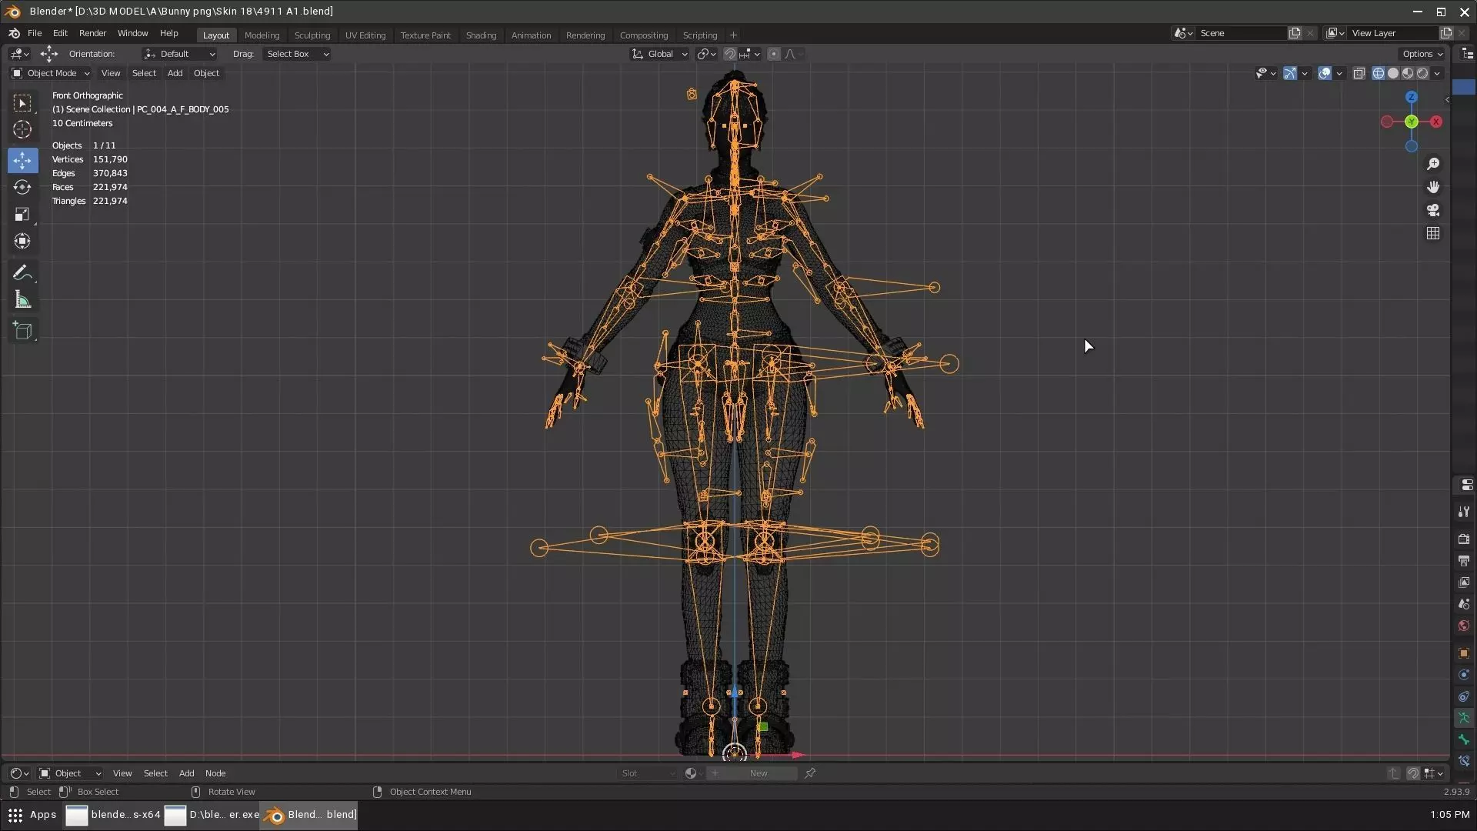Screen dimensions: 1477x831
Task: Open Apps launcher in taskbar
Action: coord(32,815)
